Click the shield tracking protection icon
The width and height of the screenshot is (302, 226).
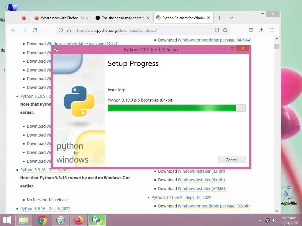pos(61,30)
